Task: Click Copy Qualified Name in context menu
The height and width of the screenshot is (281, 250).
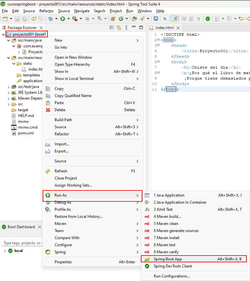Action: (93, 96)
